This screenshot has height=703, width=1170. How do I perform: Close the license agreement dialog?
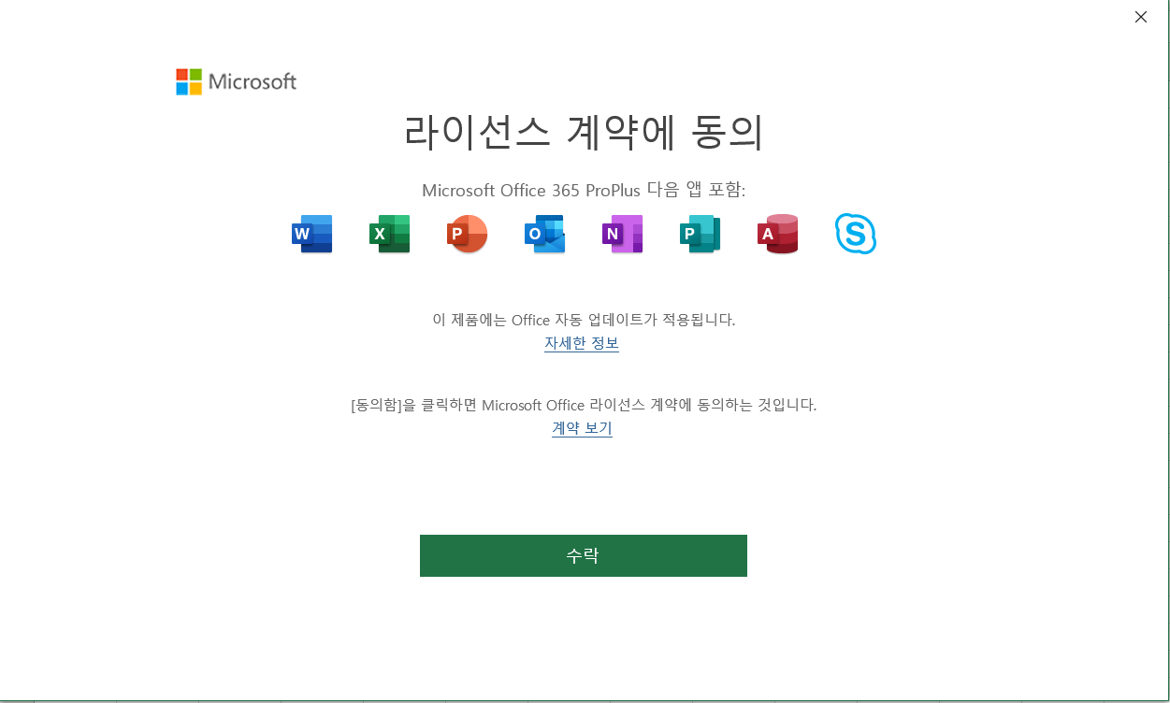click(1141, 17)
